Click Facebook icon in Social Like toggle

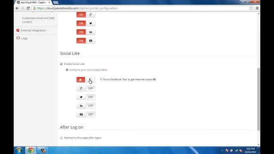90,80
